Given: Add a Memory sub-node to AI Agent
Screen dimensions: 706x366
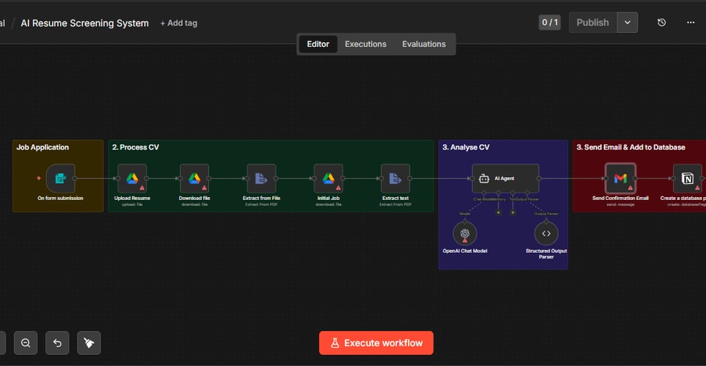Looking at the screenshot, I should pos(498,212).
